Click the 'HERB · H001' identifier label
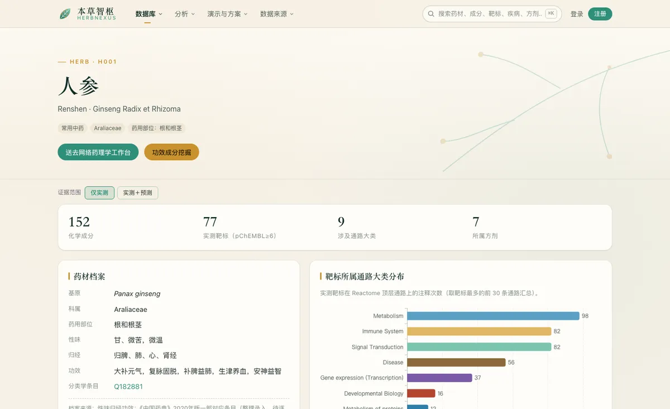The image size is (670, 409). pos(93,62)
